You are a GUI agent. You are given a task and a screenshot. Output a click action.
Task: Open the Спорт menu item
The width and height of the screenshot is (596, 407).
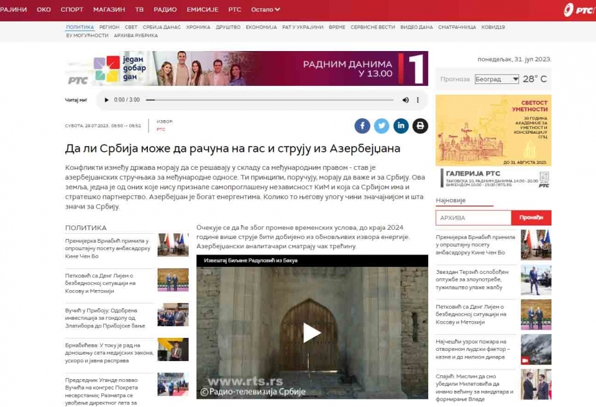(72, 10)
